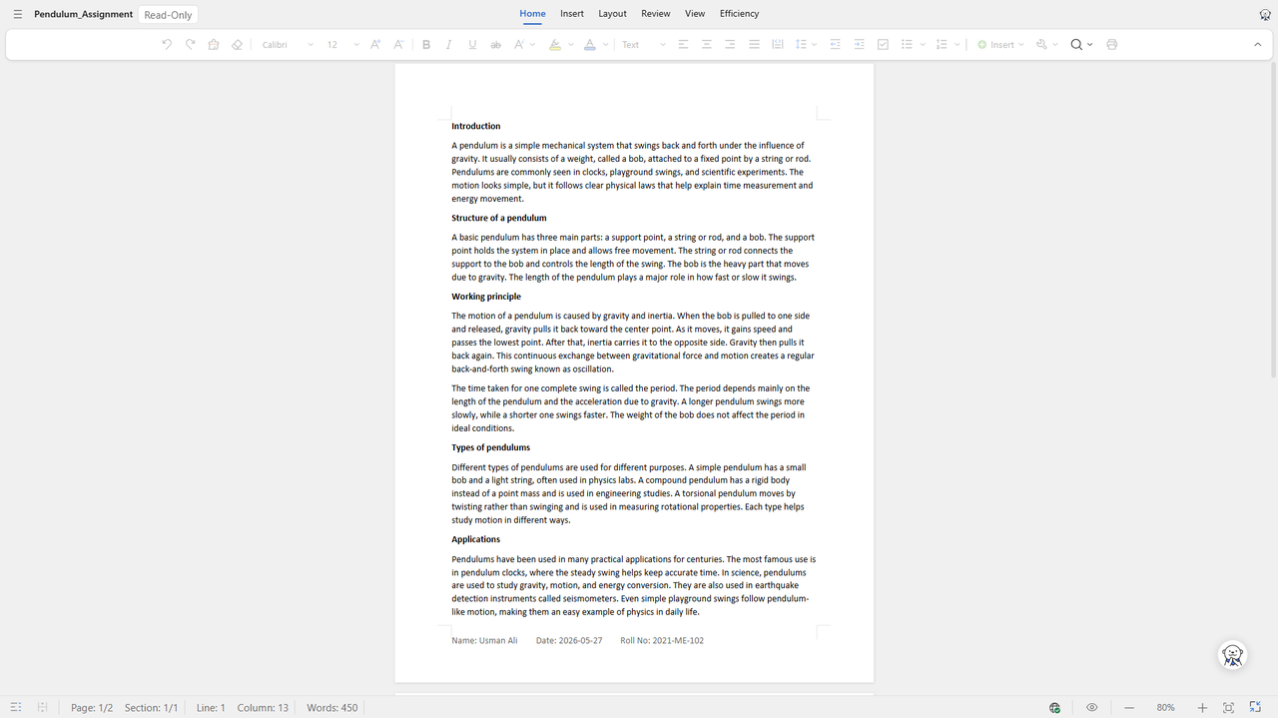
Task: Increase font size with A+ icon
Action: coord(375,45)
